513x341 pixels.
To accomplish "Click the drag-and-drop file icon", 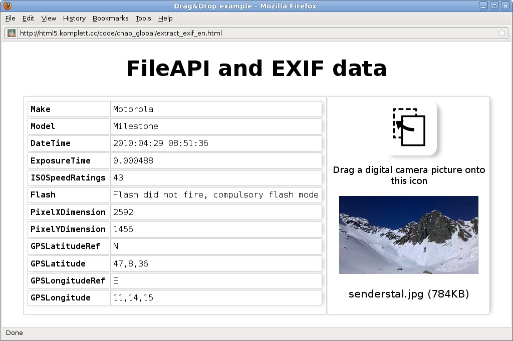I will [410, 128].
